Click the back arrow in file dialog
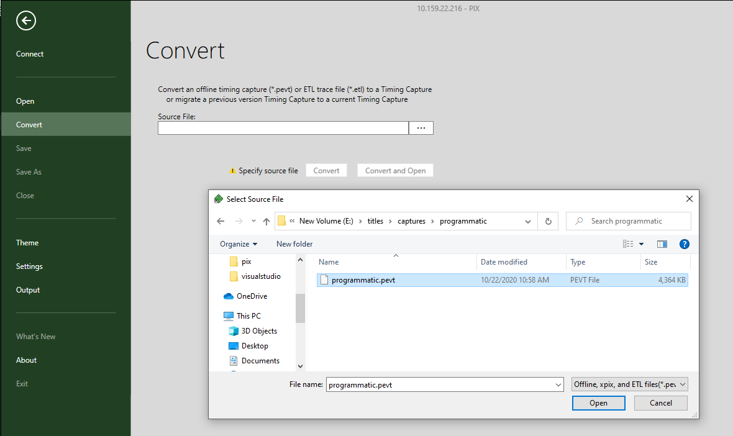The height and width of the screenshot is (436, 733). tap(221, 221)
